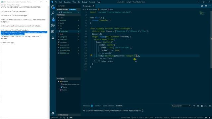Screen dimensions: 212x119
Task: Open main.dart in the lib folder tree
Action: (x=64, y=31)
